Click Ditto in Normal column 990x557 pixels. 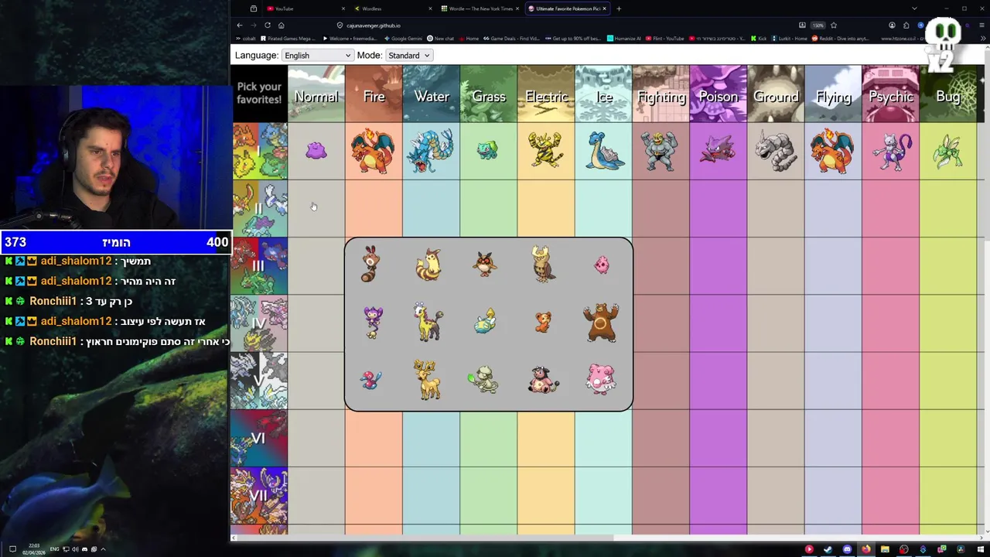316,151
